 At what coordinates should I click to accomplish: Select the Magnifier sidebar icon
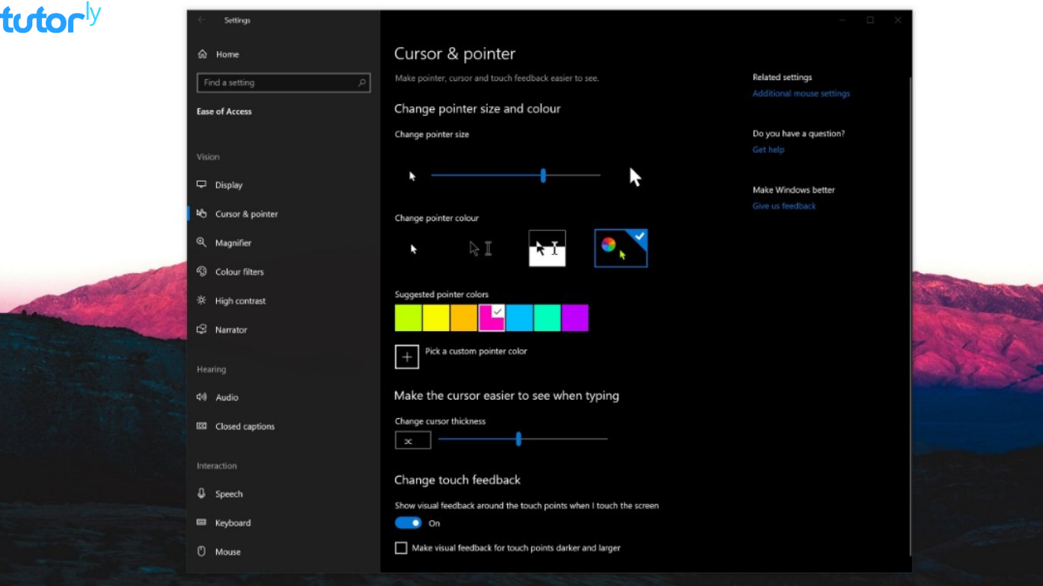click(200, 243)
